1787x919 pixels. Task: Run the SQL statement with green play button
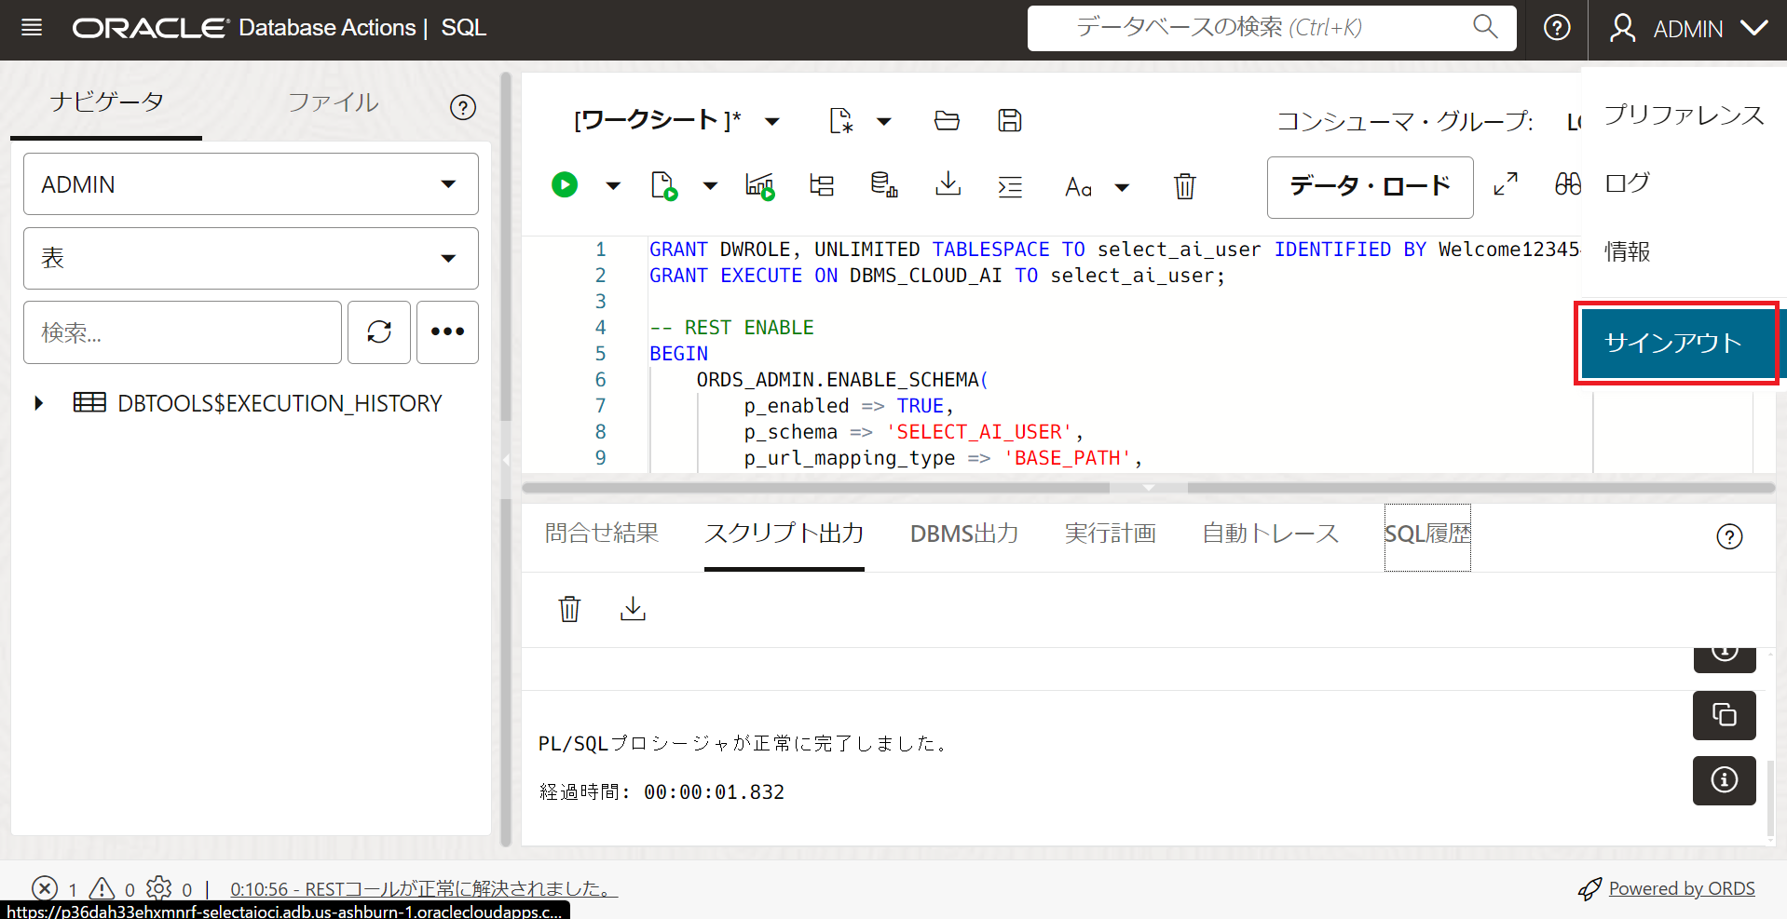coord(565,185)
